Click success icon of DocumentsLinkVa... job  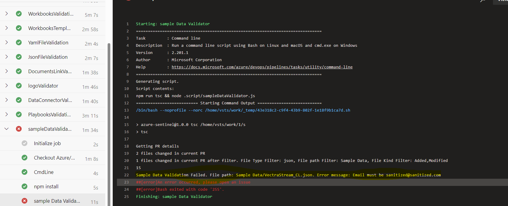(x=19, y=71)
